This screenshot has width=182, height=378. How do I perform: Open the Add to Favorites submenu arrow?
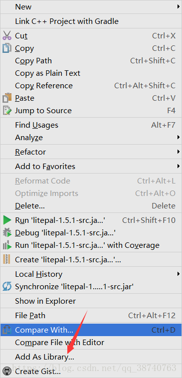(x=178, y=167)
